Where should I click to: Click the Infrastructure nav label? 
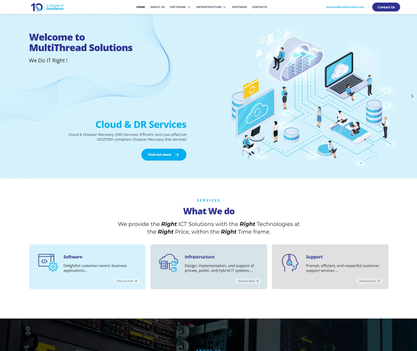click(209, 7)
